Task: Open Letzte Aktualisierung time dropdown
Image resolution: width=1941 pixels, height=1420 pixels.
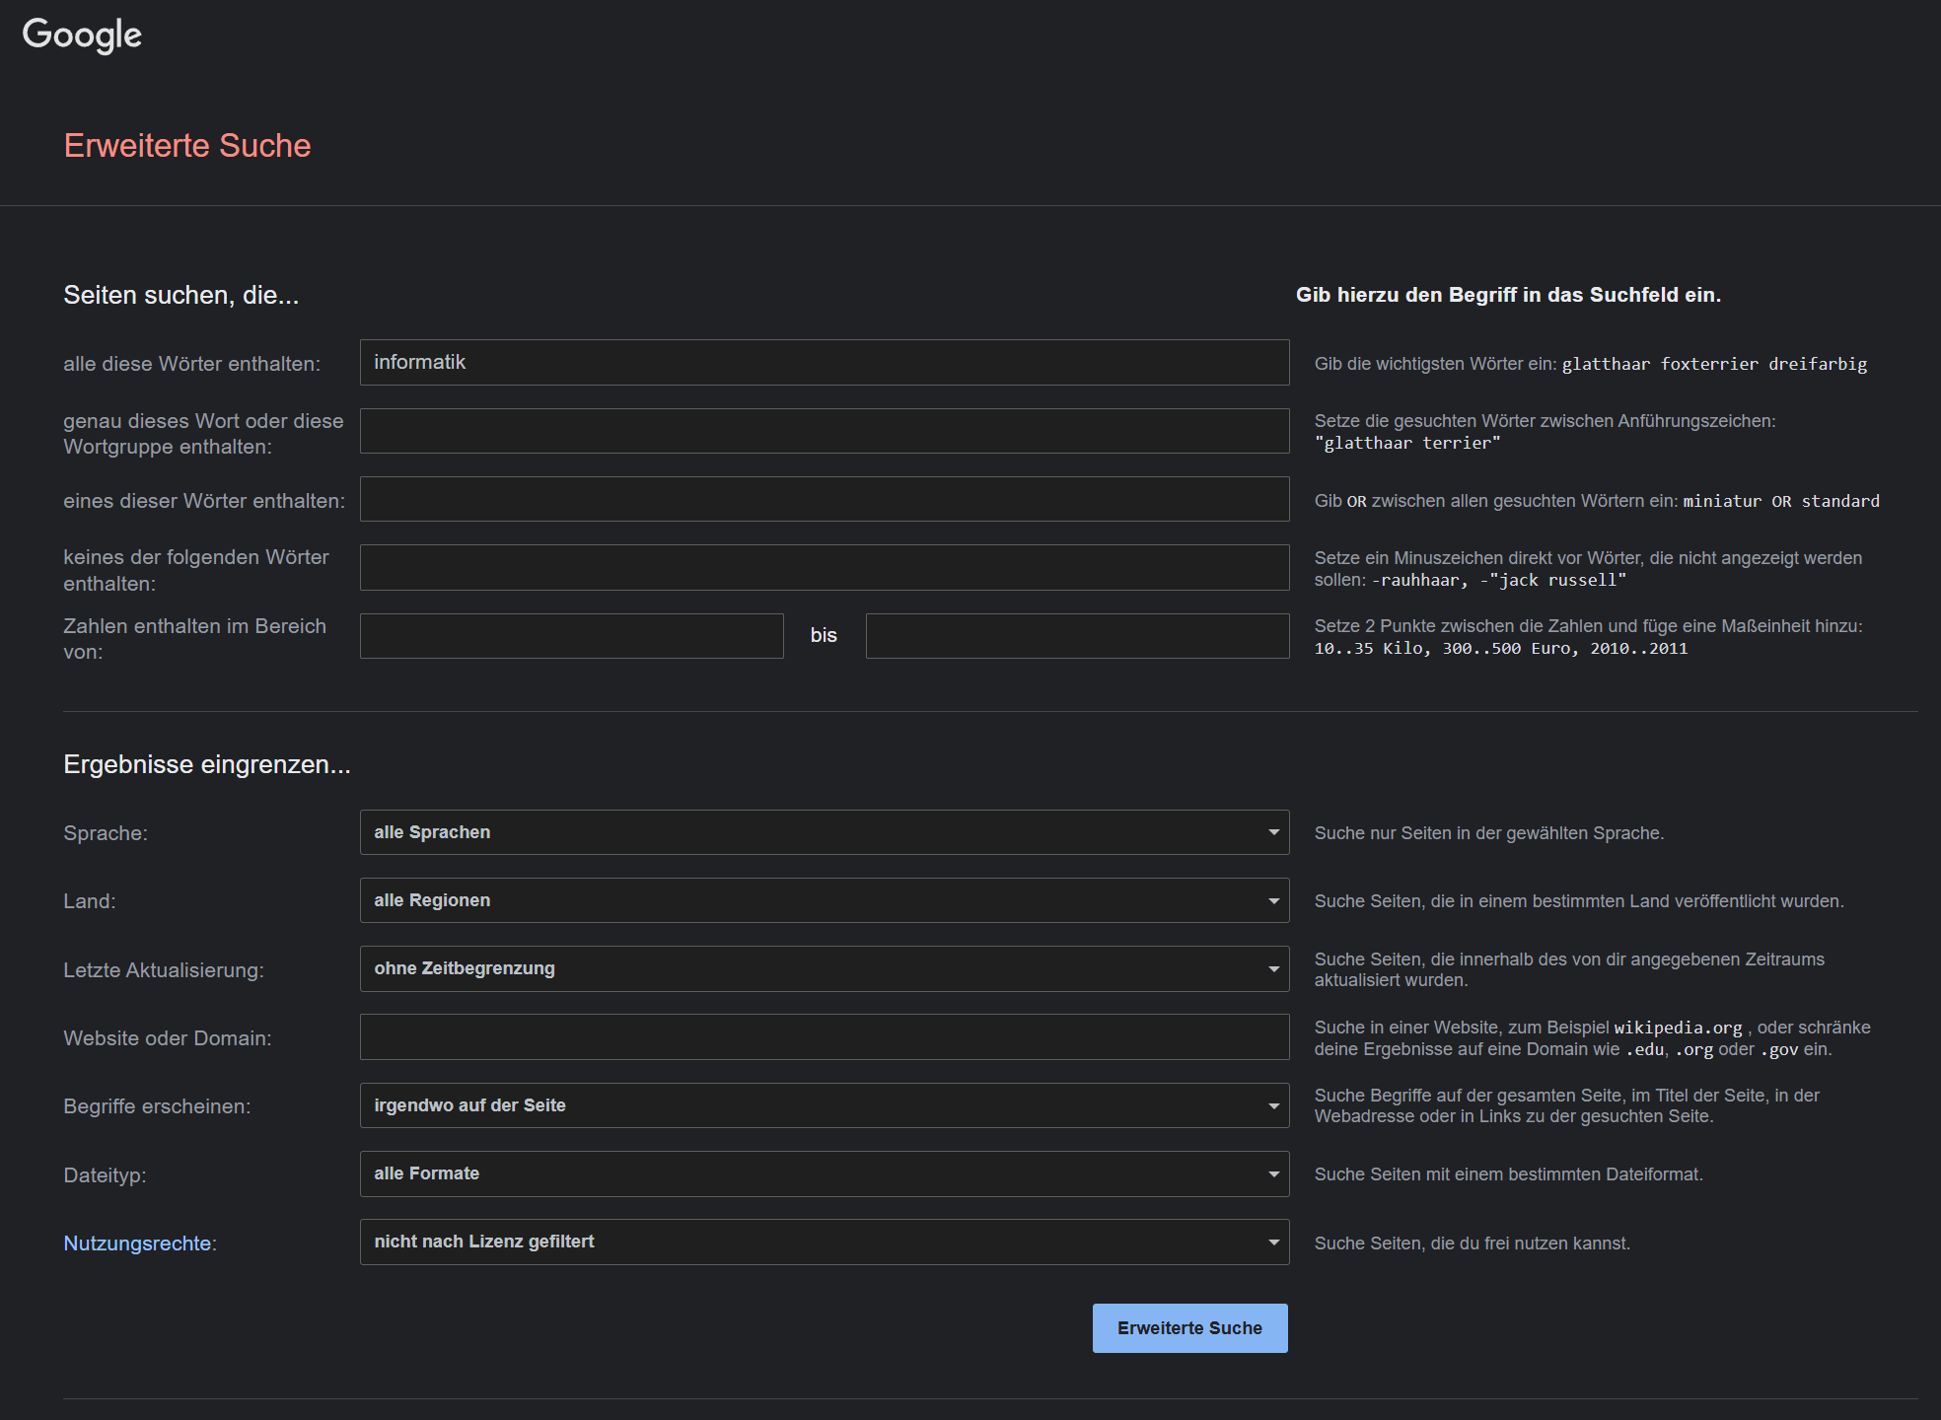Action: pyautogui.click(x=824, y=968)
